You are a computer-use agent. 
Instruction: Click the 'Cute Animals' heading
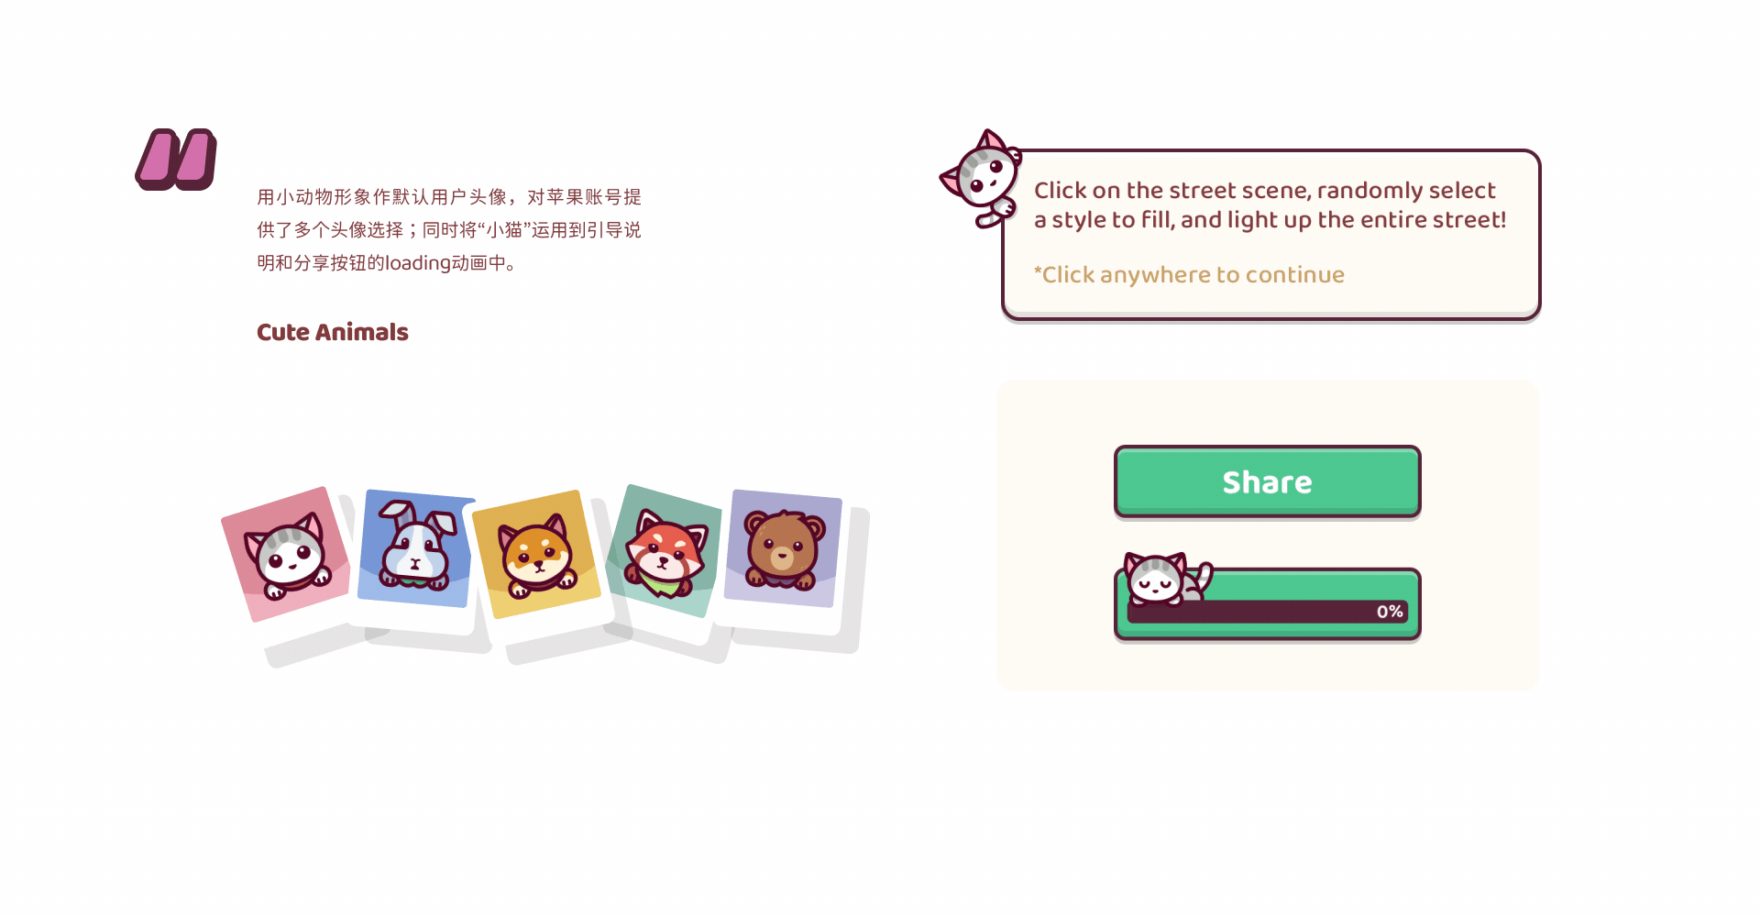click(x=333, y=332)
